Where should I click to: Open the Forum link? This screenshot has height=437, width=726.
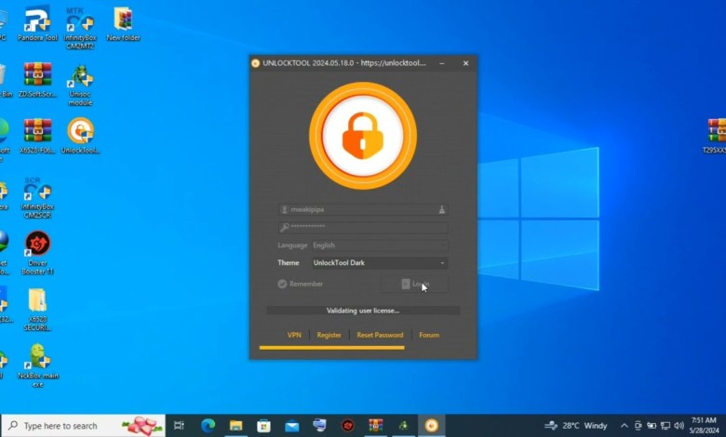pyautogui.click(x=428, y=335)
